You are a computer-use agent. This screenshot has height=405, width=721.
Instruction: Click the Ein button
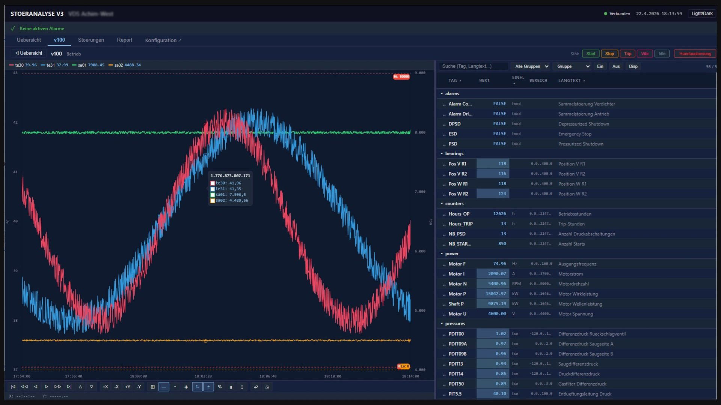(600, 66)
